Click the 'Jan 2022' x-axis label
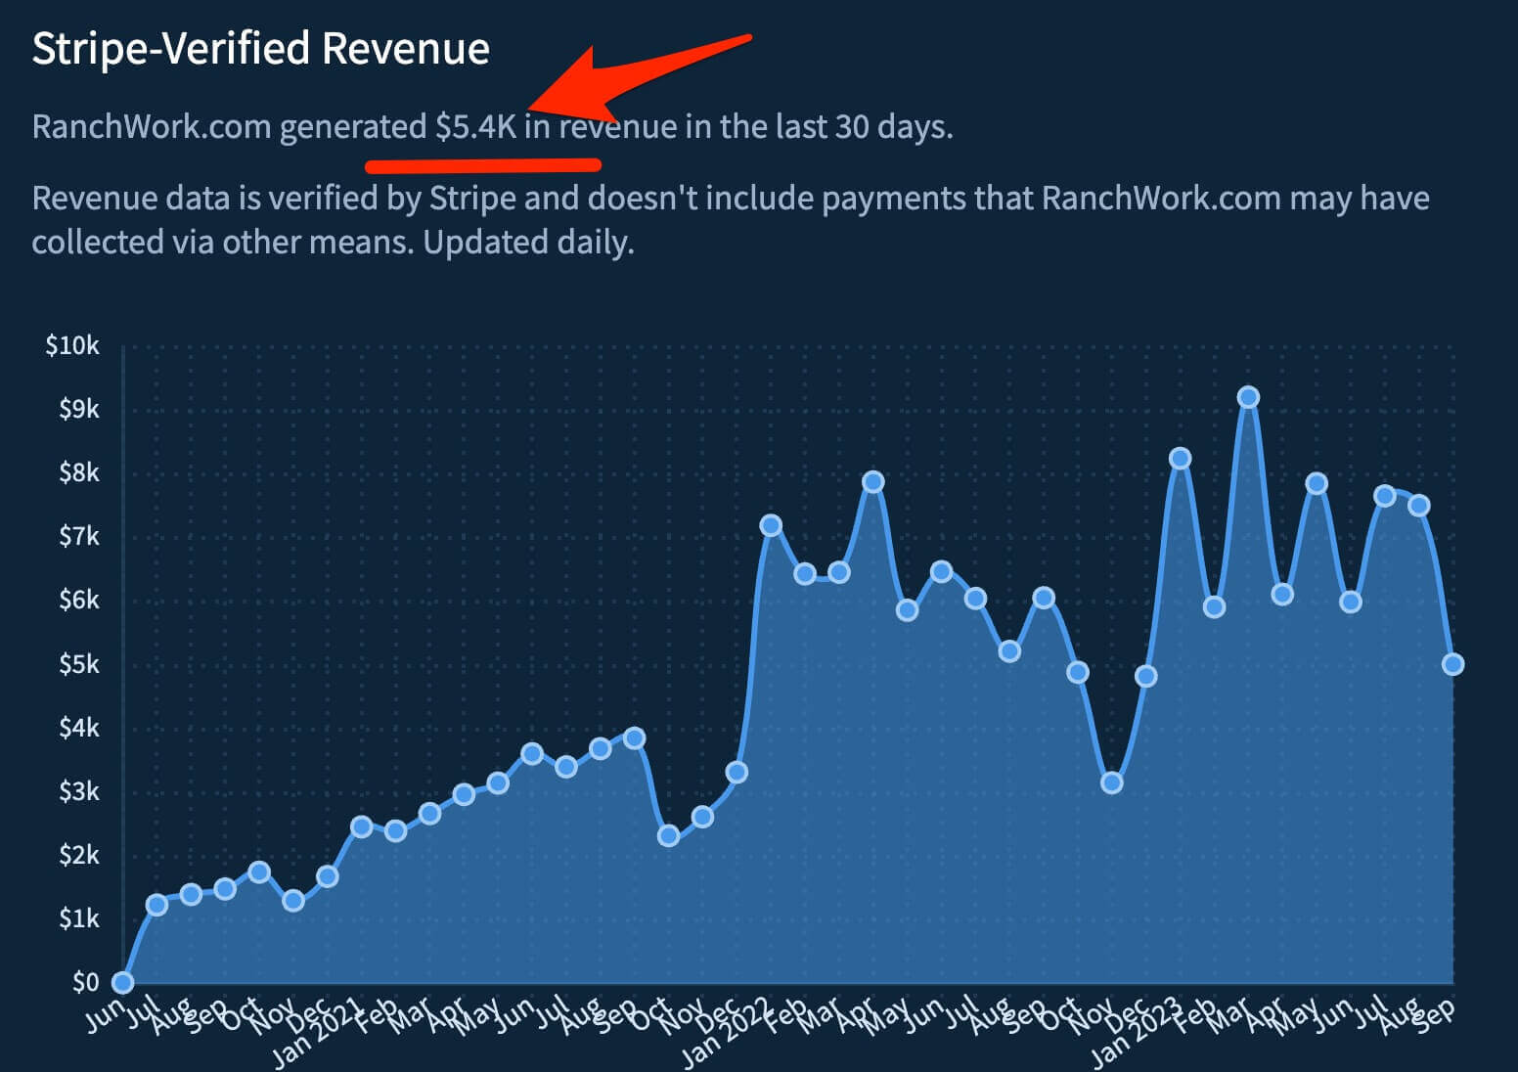Viewport: 1518px width, 1072px height. click(727, 1032)
